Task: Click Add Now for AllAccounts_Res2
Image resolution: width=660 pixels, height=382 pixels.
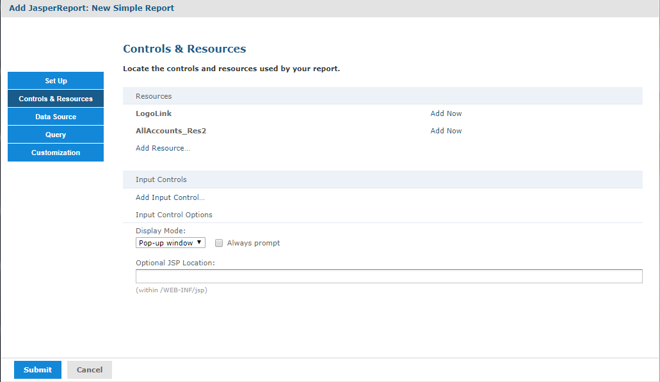Action: click(x=446, y=131)
